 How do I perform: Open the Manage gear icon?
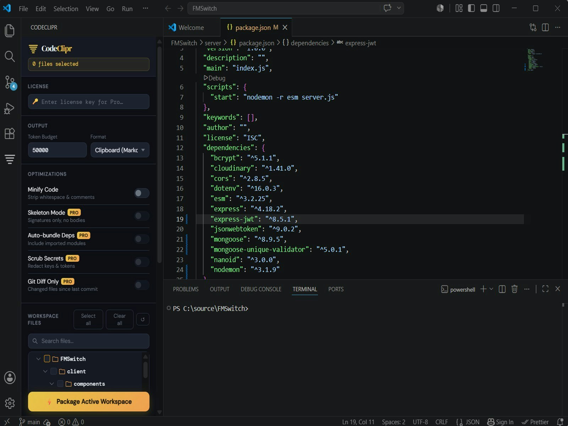(10, 403)
